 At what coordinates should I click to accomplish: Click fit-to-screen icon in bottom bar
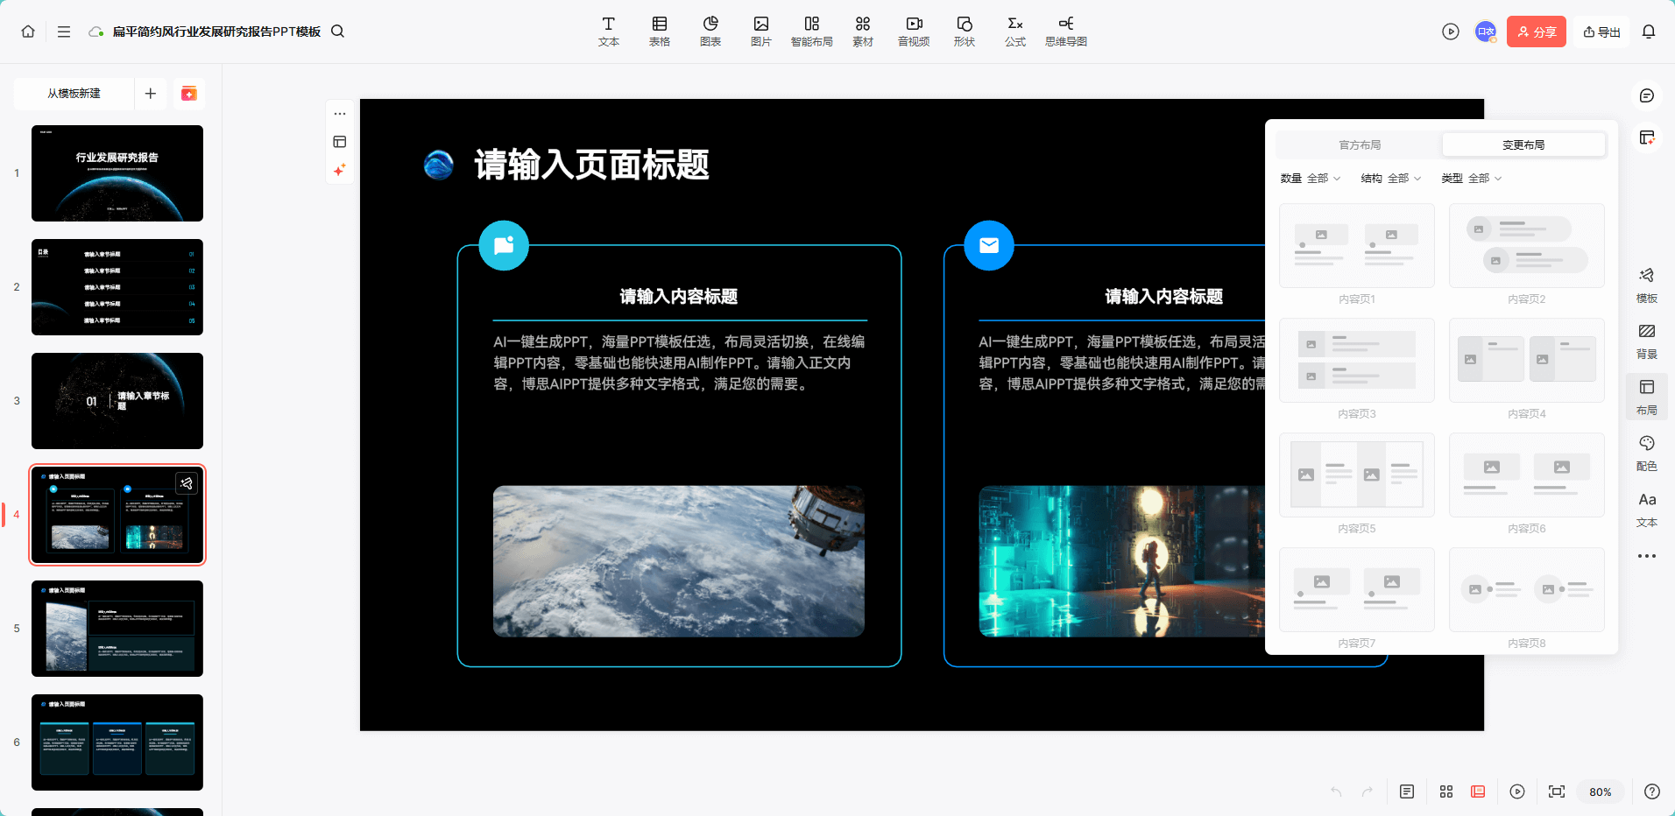click(x=1557, y=791)
